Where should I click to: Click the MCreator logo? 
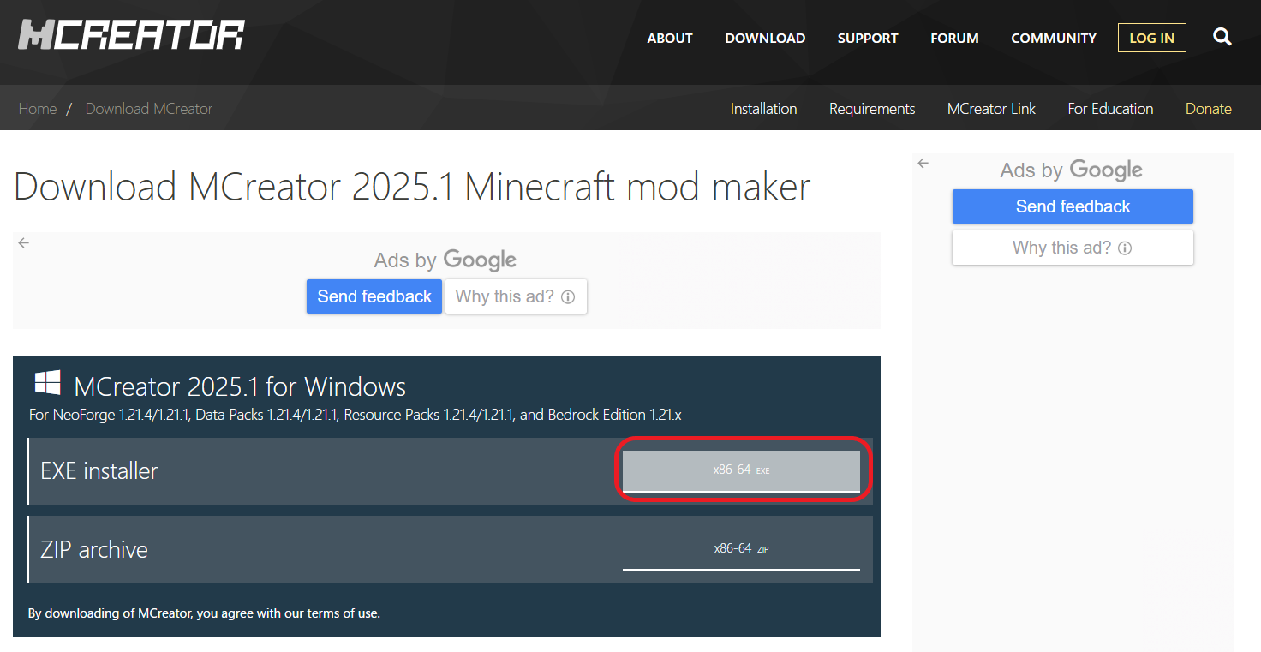click(x=130, y=34)
